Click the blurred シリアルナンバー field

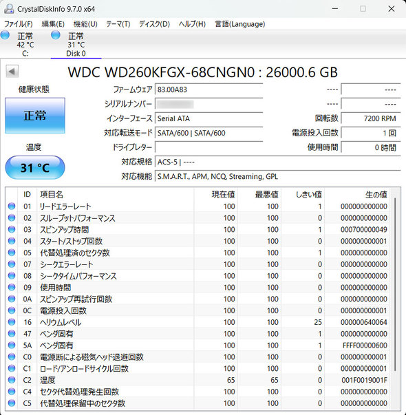209,104
